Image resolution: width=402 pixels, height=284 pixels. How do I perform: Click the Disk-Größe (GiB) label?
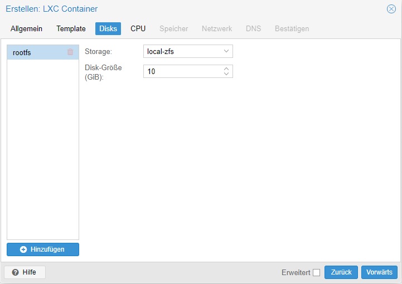[x=103, y=72]
